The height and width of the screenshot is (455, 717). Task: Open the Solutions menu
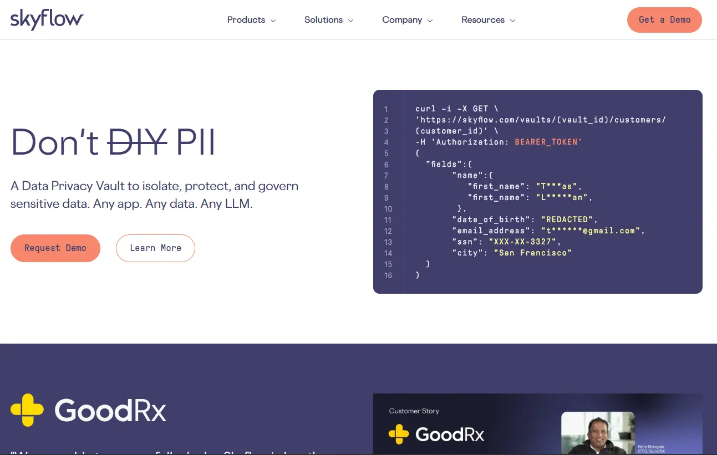(328, 19)
